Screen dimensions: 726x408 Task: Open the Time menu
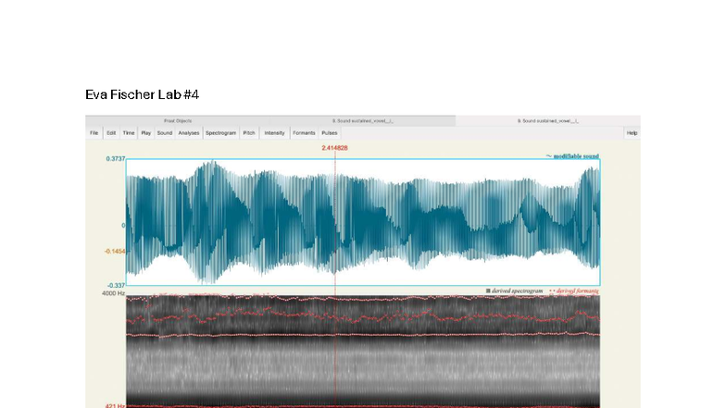[129, 133]
